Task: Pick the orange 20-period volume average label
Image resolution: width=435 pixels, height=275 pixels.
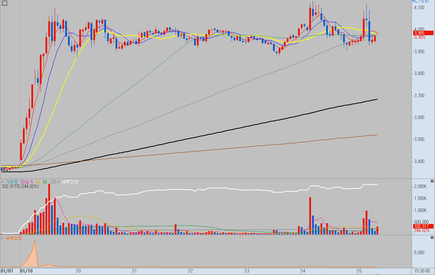Action: coord(38,182)
